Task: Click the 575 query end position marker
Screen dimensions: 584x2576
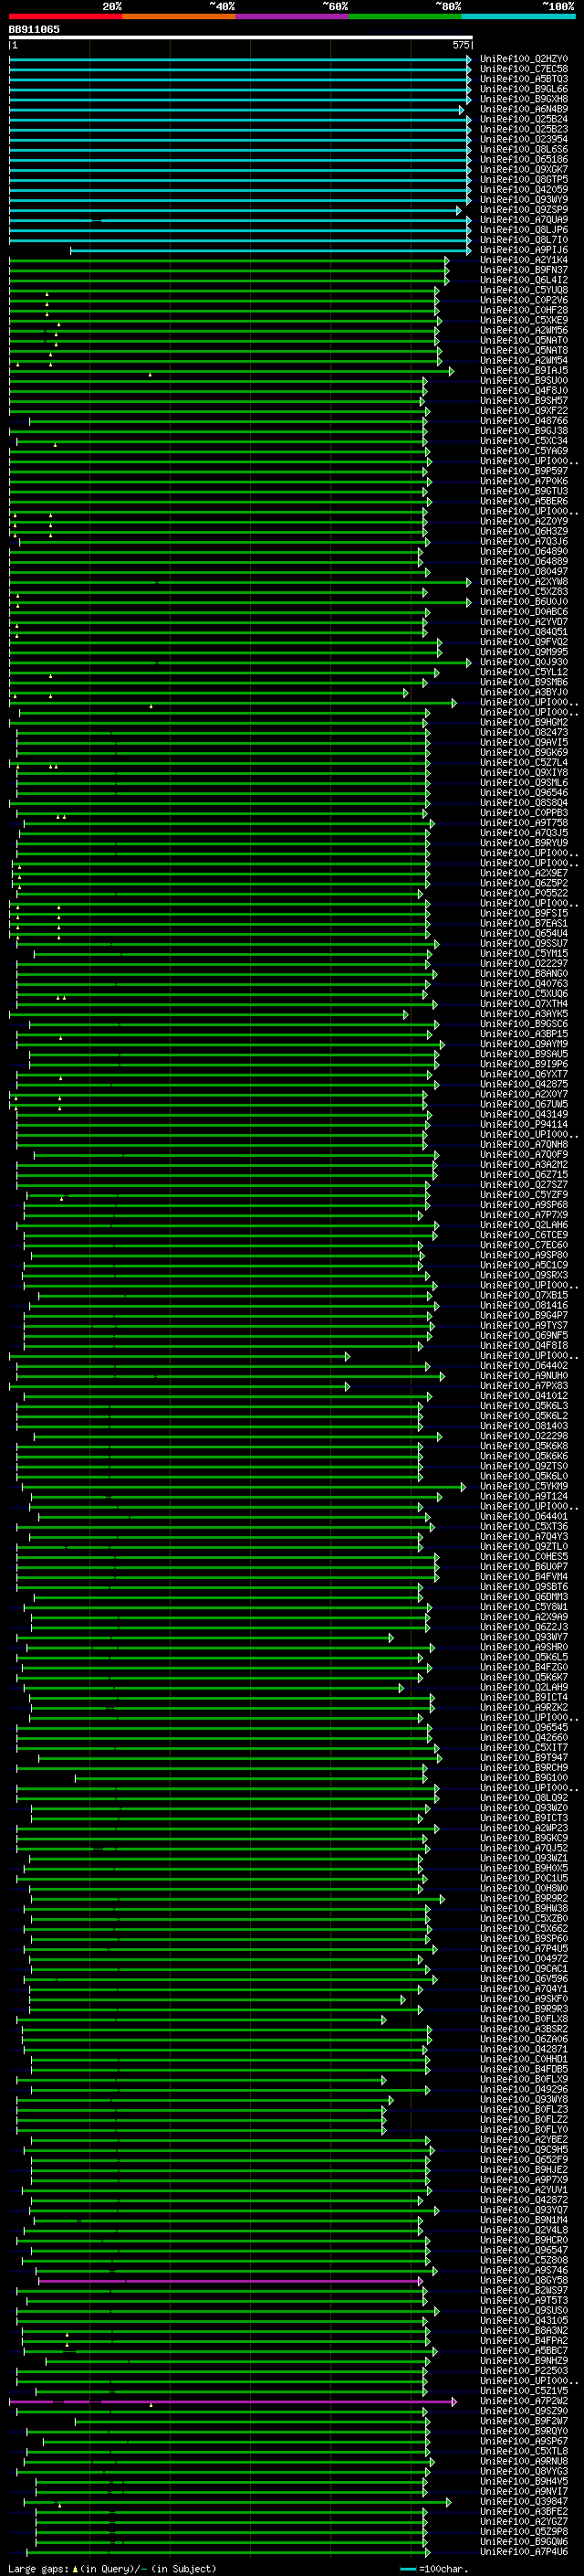Action: click(x=461, y=46)
